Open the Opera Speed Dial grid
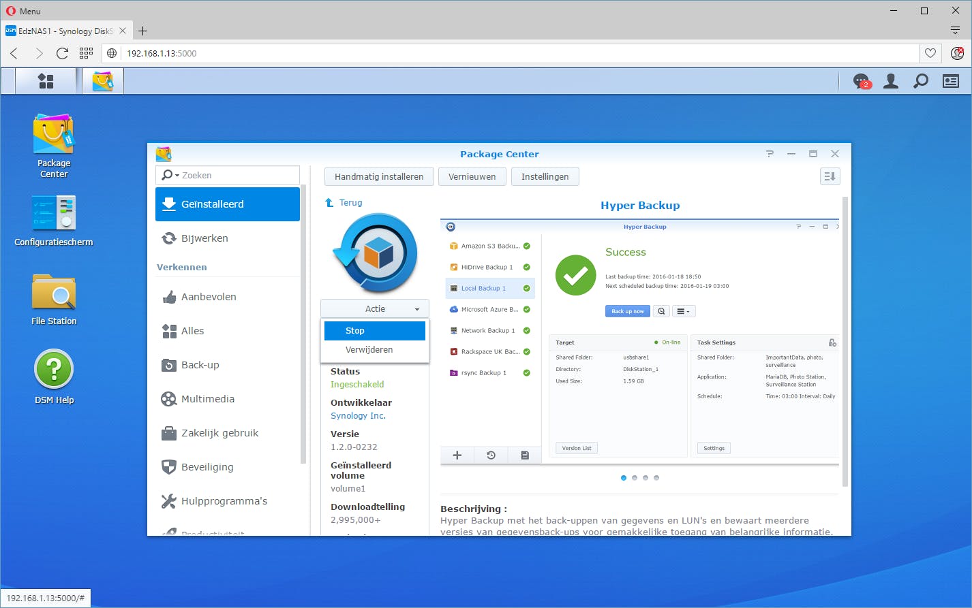This screenshot has width=972, height=608. coord(86,53)
